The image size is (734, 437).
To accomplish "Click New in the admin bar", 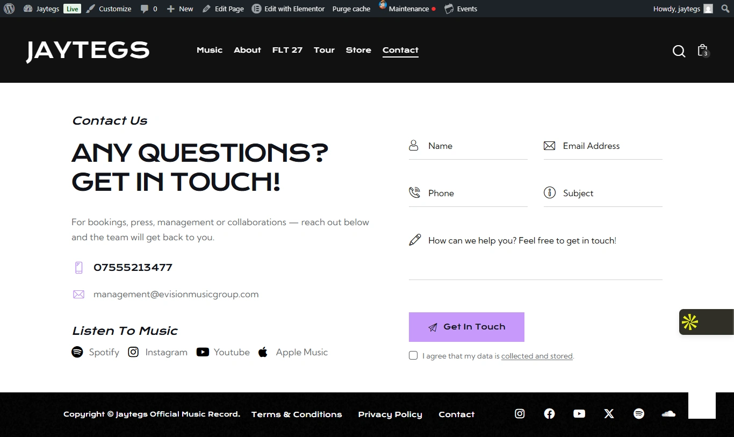I will click(180, 9).
